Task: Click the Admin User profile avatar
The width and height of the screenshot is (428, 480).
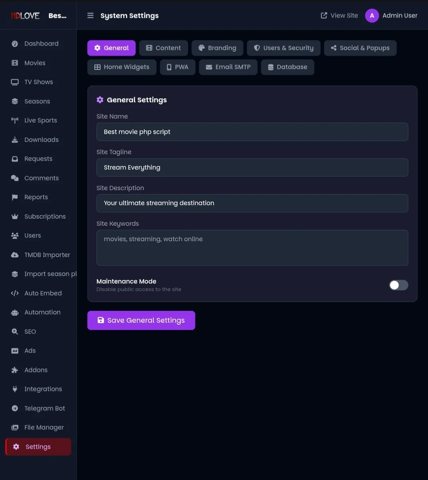Action: click(x=372, y=15)
